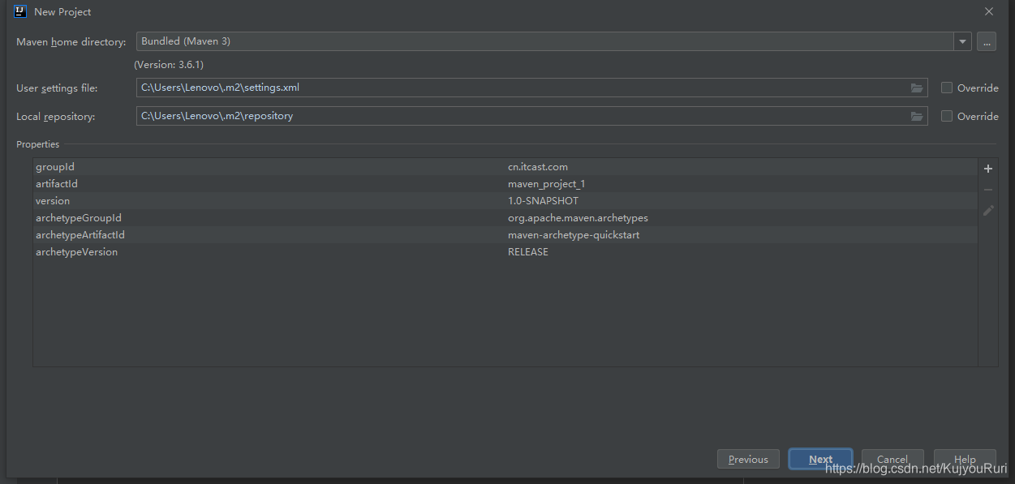Select the archetypeVersion property row

tap(505, 252)
